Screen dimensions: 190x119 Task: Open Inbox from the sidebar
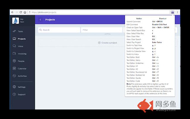click(x=20, y=46)
